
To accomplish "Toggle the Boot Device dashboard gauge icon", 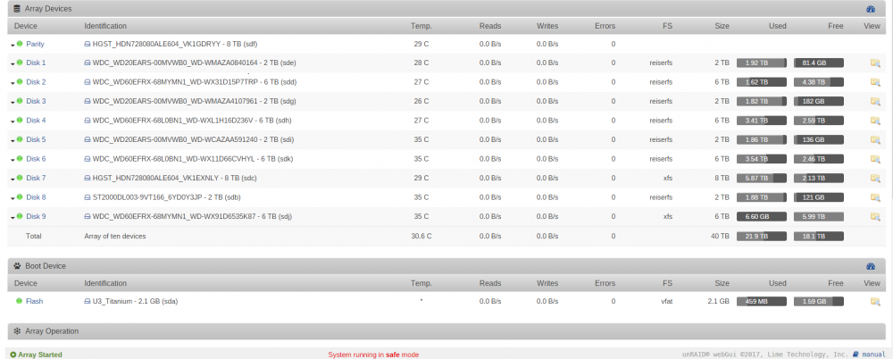I will (870, 266).
